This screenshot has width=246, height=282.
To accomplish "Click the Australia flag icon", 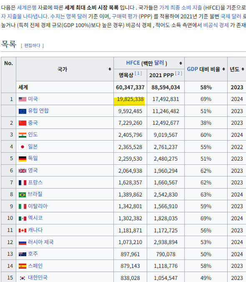I will (23, 254).
